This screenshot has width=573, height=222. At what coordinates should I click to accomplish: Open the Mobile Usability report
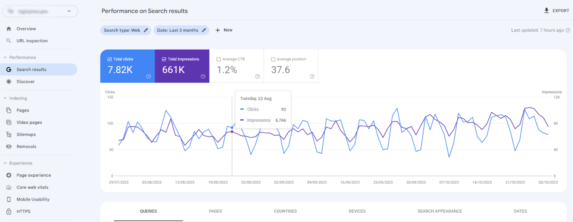(x=34, y=199)
